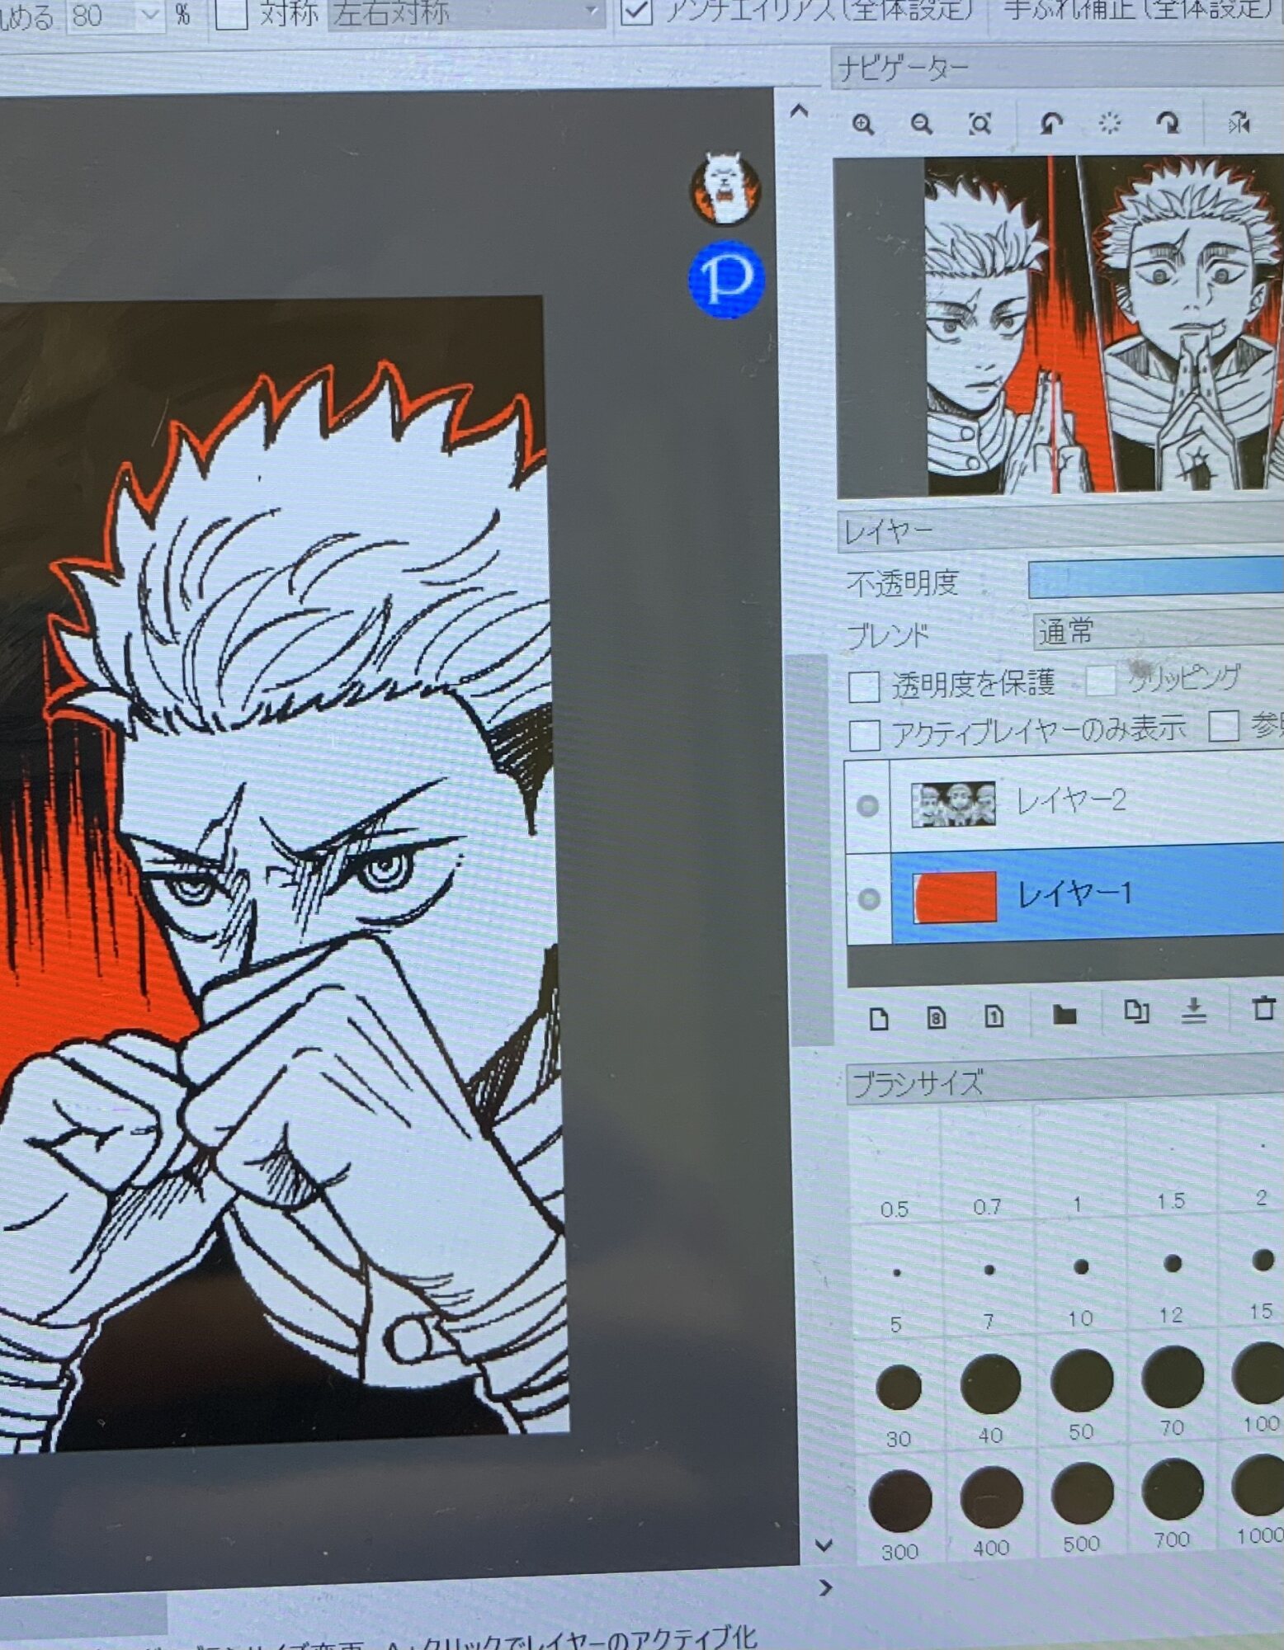Open 手ぶれ補正 stabilizer settings
Image resolution: width=1284 pixels, height=1650 pixels.
coord(1140,9)
